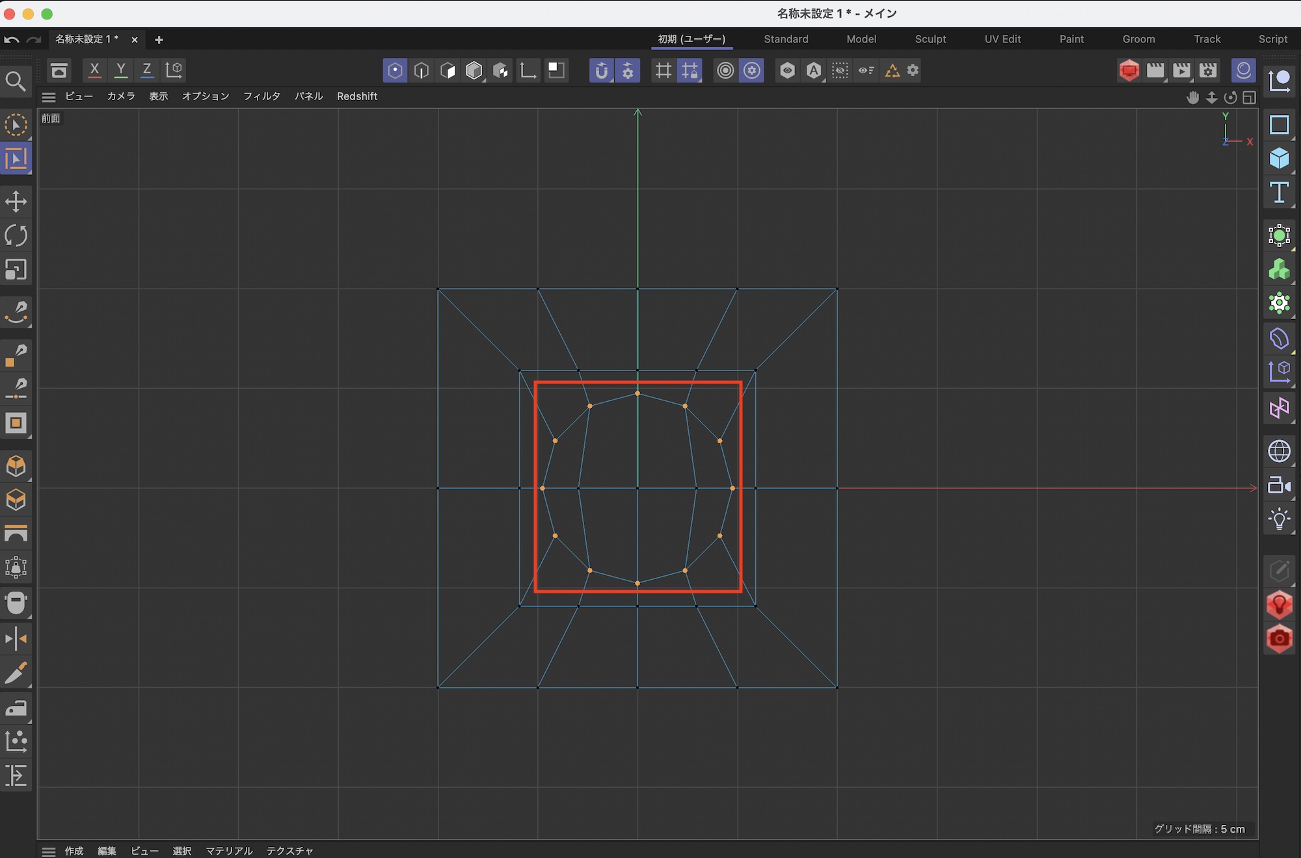The image size is (1301, 858).
Task: Add a Light object
Action: tap(1279, 519)
